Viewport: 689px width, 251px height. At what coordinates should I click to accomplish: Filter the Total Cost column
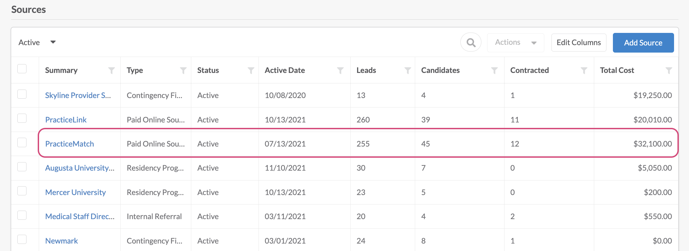click(x=669, y=71)
